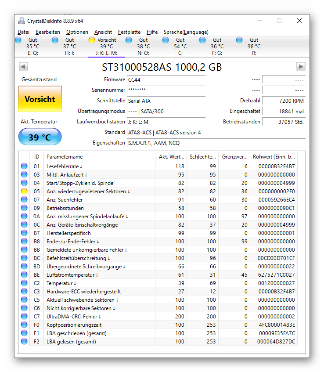This screenshot has width=324, height=372.
Task: Click the Standard field ATA8-ACS
Action: pos(216,132)
